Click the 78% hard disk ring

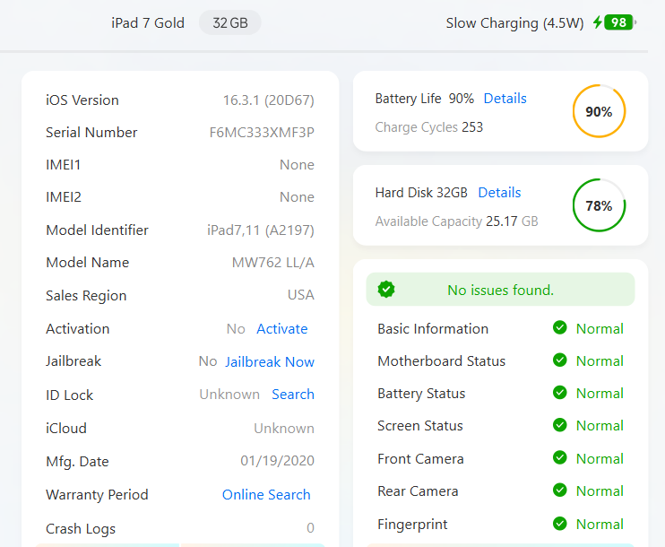point(599,205)
